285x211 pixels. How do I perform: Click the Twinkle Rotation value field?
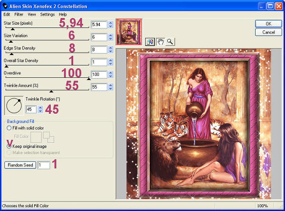[31, 110]
